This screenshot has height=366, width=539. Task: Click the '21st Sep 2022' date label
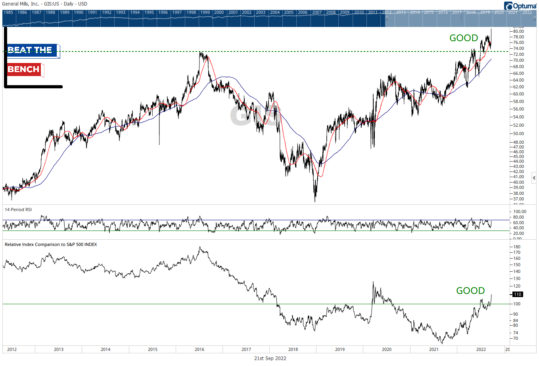tap(270, 358)
